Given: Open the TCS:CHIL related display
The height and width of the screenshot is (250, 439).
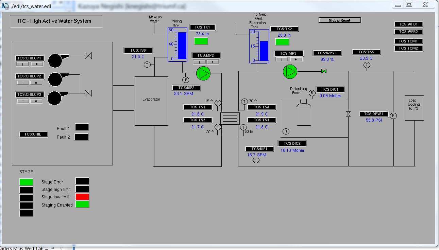Looking at the screenshot, I should click(33, 134).
